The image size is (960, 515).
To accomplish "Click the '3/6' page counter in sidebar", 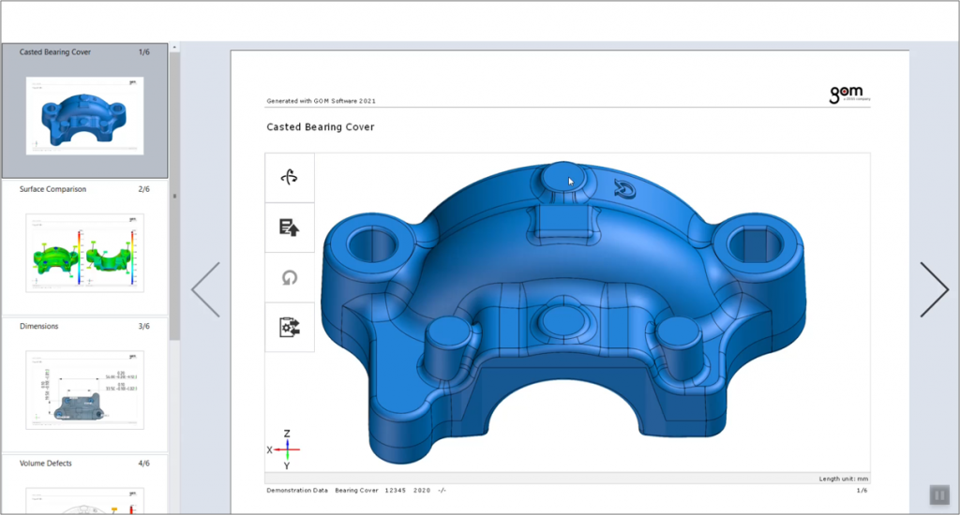I will (x=143, y=326).
